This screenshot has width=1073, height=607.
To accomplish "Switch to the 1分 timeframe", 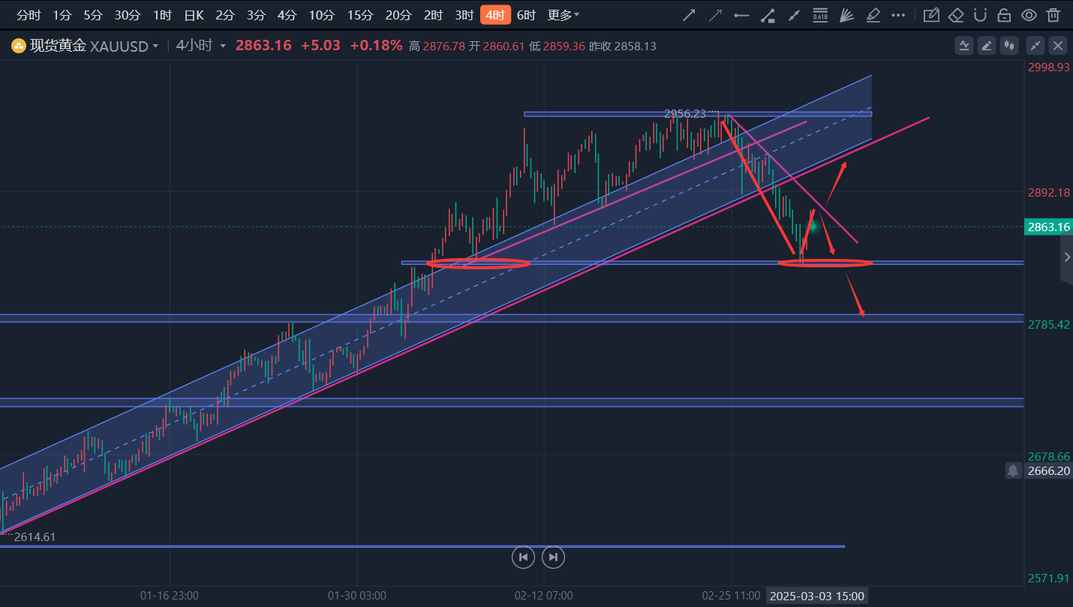I will pyautogui.click(x=62, y=15).
